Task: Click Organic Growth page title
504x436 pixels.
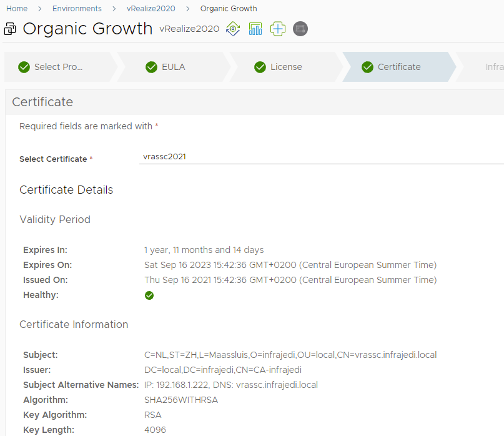Action: click(x=88, y=29)
